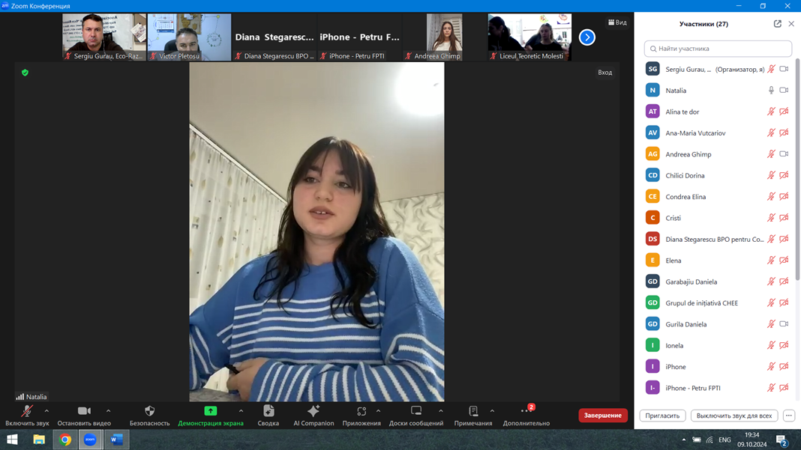The height and width of the screenshot is (450, 801).
Task: Expand audio options arrow beside microphone
Action: pos(46,410)
